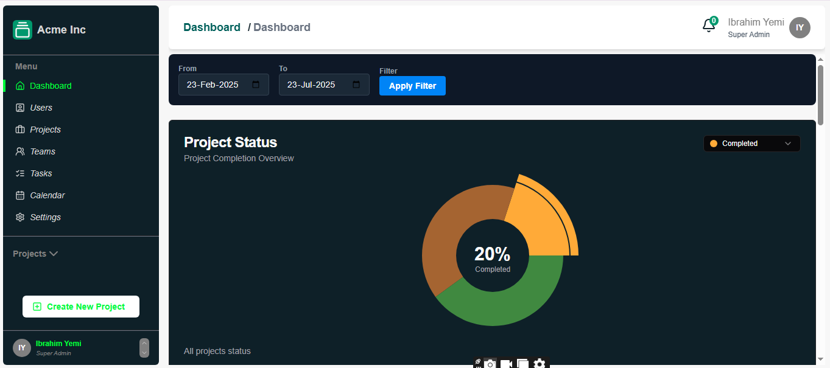Image resolution: width=830 pixels, height=368 pixels.
Task: Open Teams from the sidebar menu
Action: coord(43,151)
